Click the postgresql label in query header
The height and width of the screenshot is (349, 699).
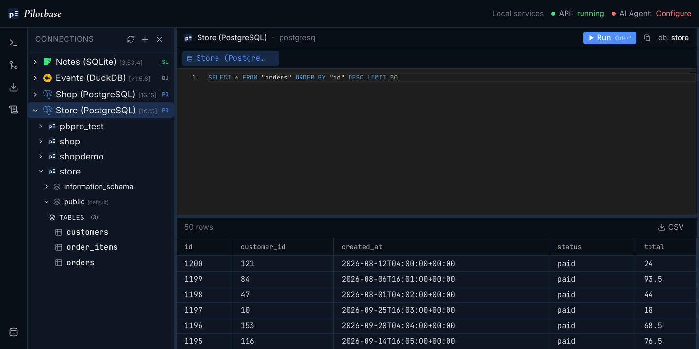[x=298, y=38]
